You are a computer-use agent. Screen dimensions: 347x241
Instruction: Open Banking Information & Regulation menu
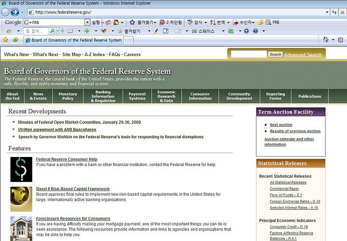(103, 96)
